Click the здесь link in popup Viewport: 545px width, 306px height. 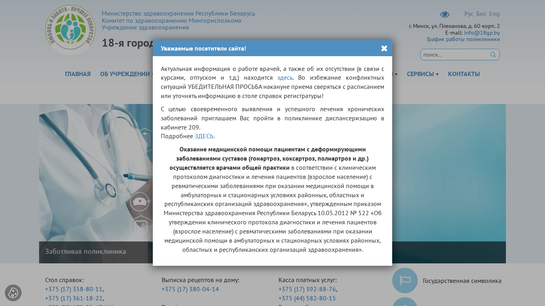pos(285,78)
